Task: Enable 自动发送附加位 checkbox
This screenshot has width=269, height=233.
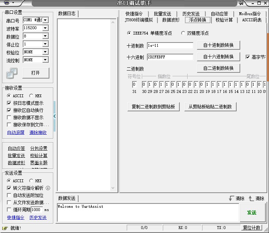Action: (x=9, y=195)
